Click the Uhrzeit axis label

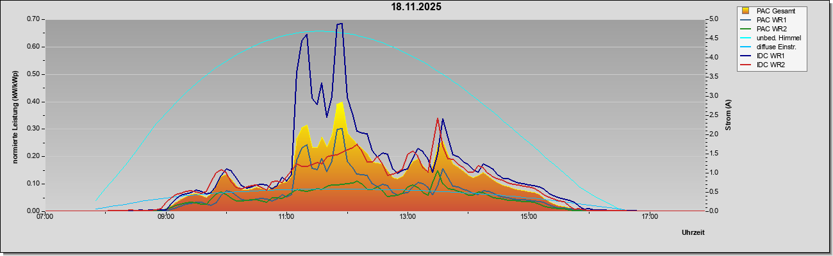click(693, 232)
